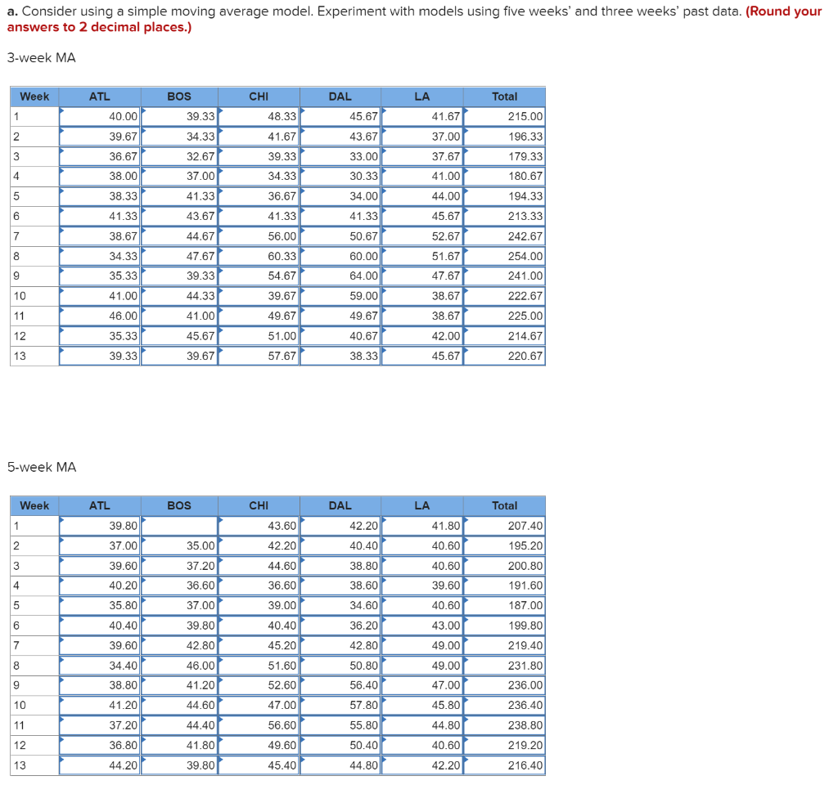This screenshot has width=838, height=785.
Task: Select 3-week MA Total week 2 cell 196.33
Action: (x=504, y=137)
